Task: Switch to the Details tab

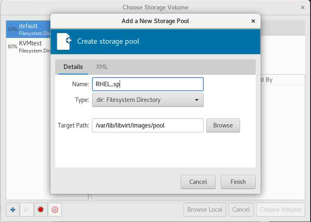Action: point(73,67)
